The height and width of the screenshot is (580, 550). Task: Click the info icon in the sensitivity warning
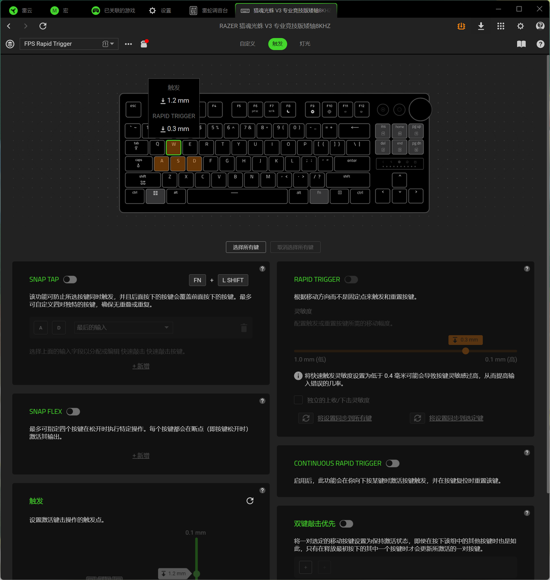tap(298, 376)
